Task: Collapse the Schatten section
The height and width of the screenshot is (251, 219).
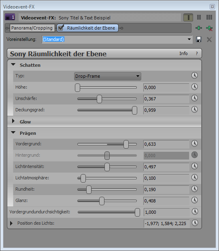Action: [x=13, y=64]
